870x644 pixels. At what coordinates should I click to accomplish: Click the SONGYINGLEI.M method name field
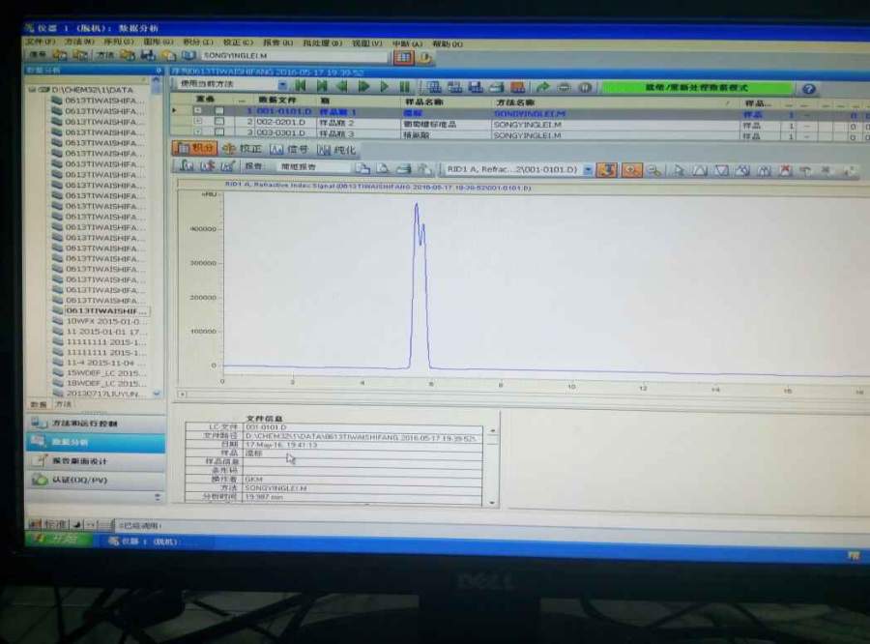[x=293, y=56]
